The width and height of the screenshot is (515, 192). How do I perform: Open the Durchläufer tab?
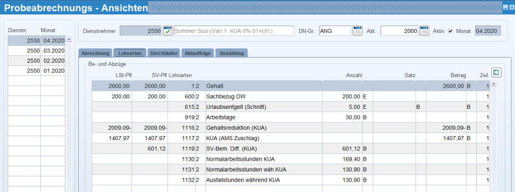tap(164, 53)
